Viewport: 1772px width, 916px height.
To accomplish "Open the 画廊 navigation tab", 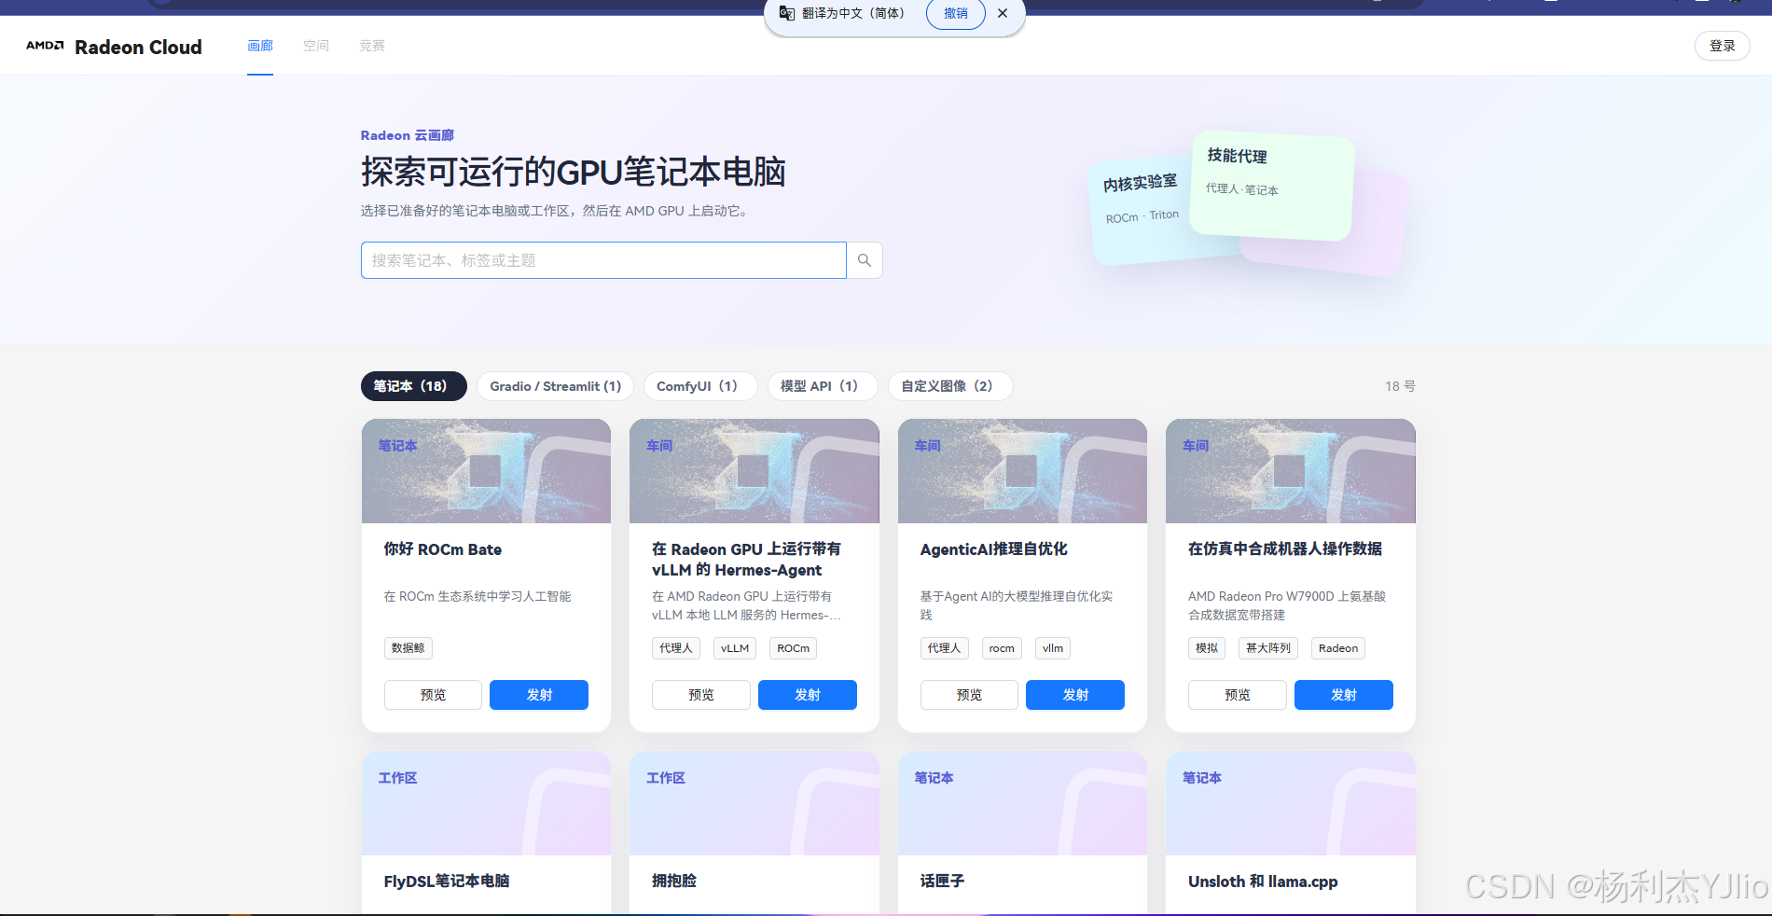I will (x=260, y=46).
